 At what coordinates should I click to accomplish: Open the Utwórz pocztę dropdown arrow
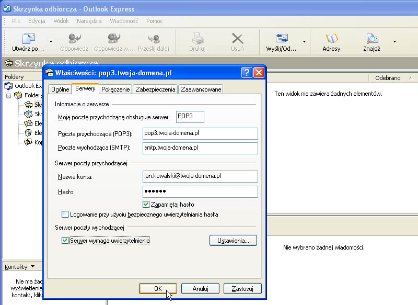pos(51,42)
